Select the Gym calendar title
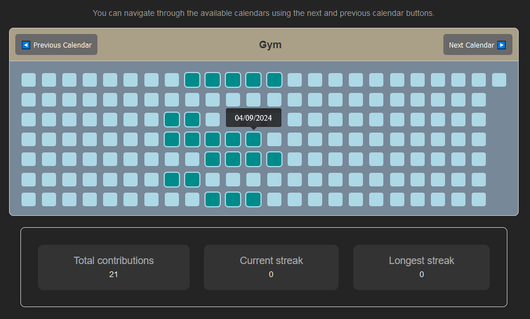This screenshot has width=530, height=319. [270, 45]
